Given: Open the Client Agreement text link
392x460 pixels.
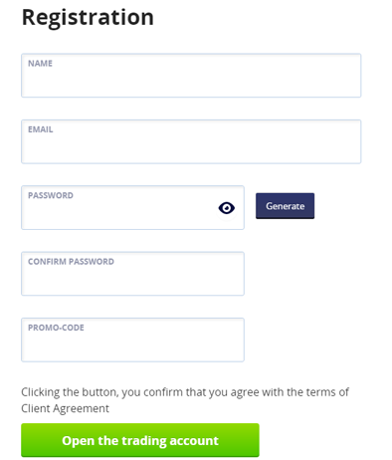Looking at the screenshot, I should (x=65, y=408).
